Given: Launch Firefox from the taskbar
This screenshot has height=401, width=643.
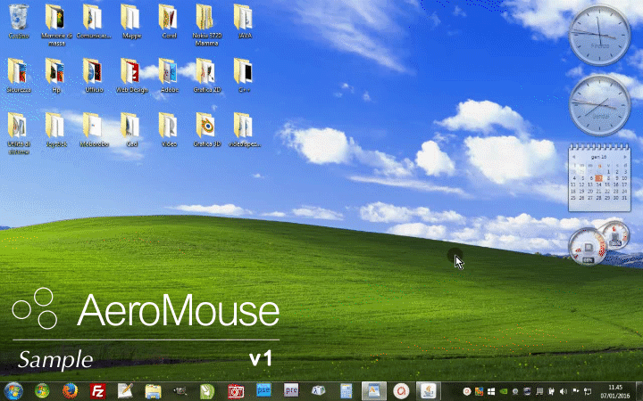Looking at the screenshot, I should [71, 391].
